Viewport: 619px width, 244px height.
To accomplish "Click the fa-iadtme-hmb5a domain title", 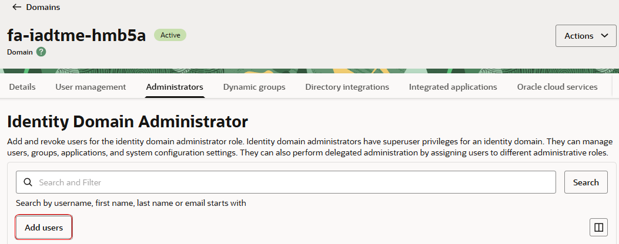I will pyautogui.click(x=76, y=35).
